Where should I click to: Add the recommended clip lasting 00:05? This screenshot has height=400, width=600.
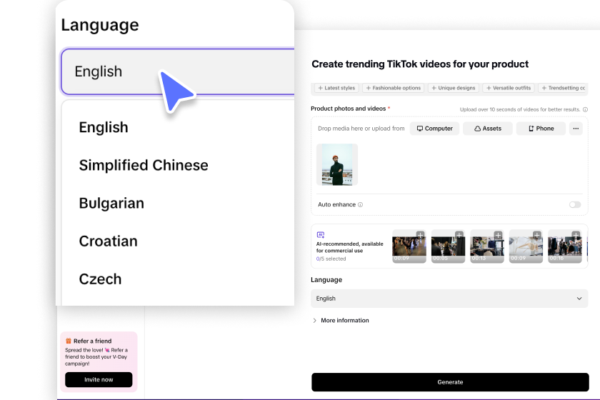pyautogui.click(x=459, y=235)
